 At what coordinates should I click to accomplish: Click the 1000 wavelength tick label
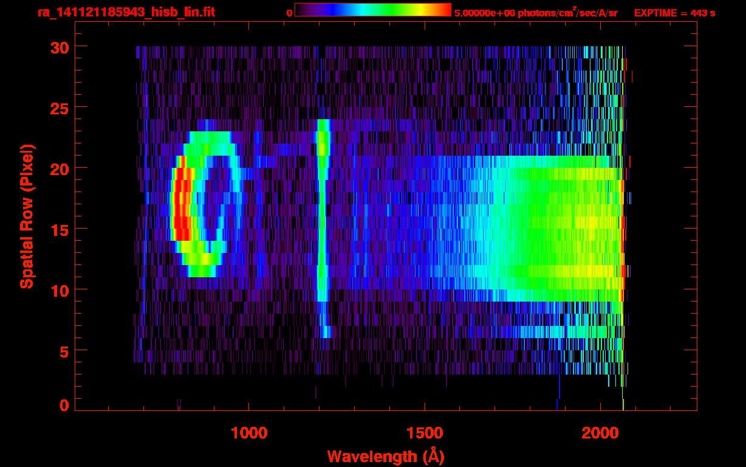pyautogui.click(x=249, y=433)
